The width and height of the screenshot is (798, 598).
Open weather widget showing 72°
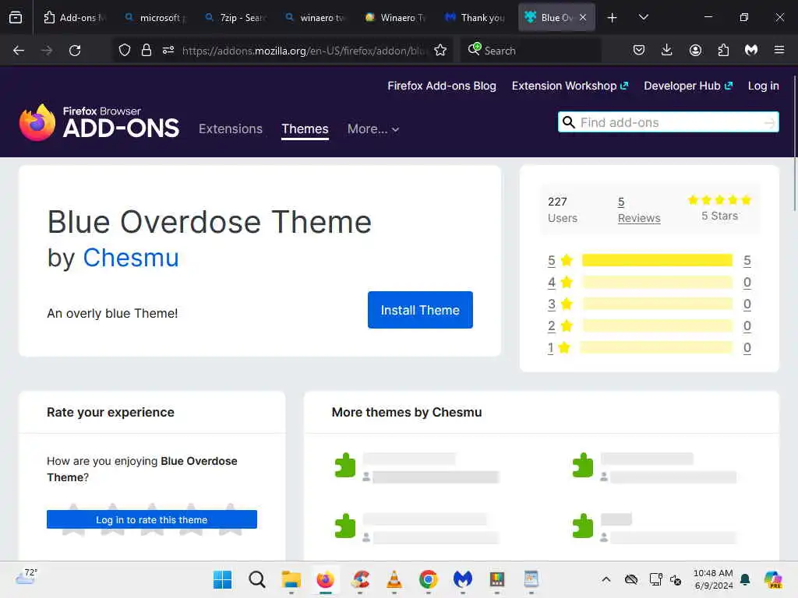tap(26, 577)
